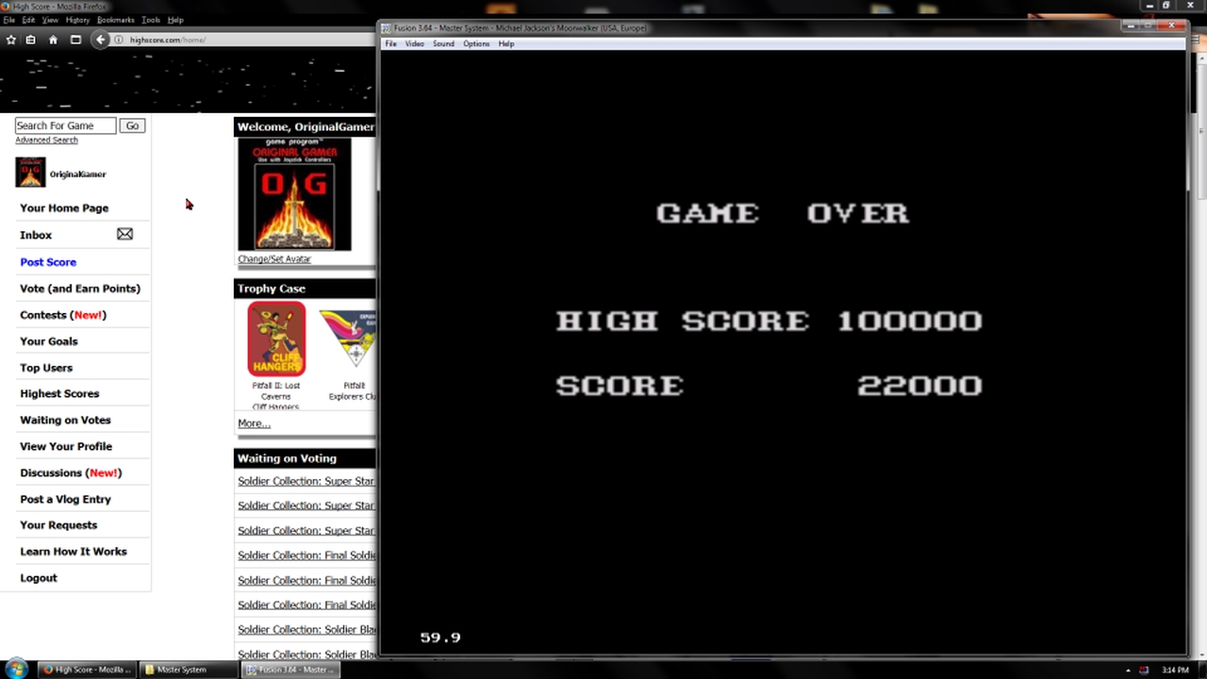Open the Firefox bookmarks library icon
The width and height of the screenshot is (1207, 679).
click(31, 40)
